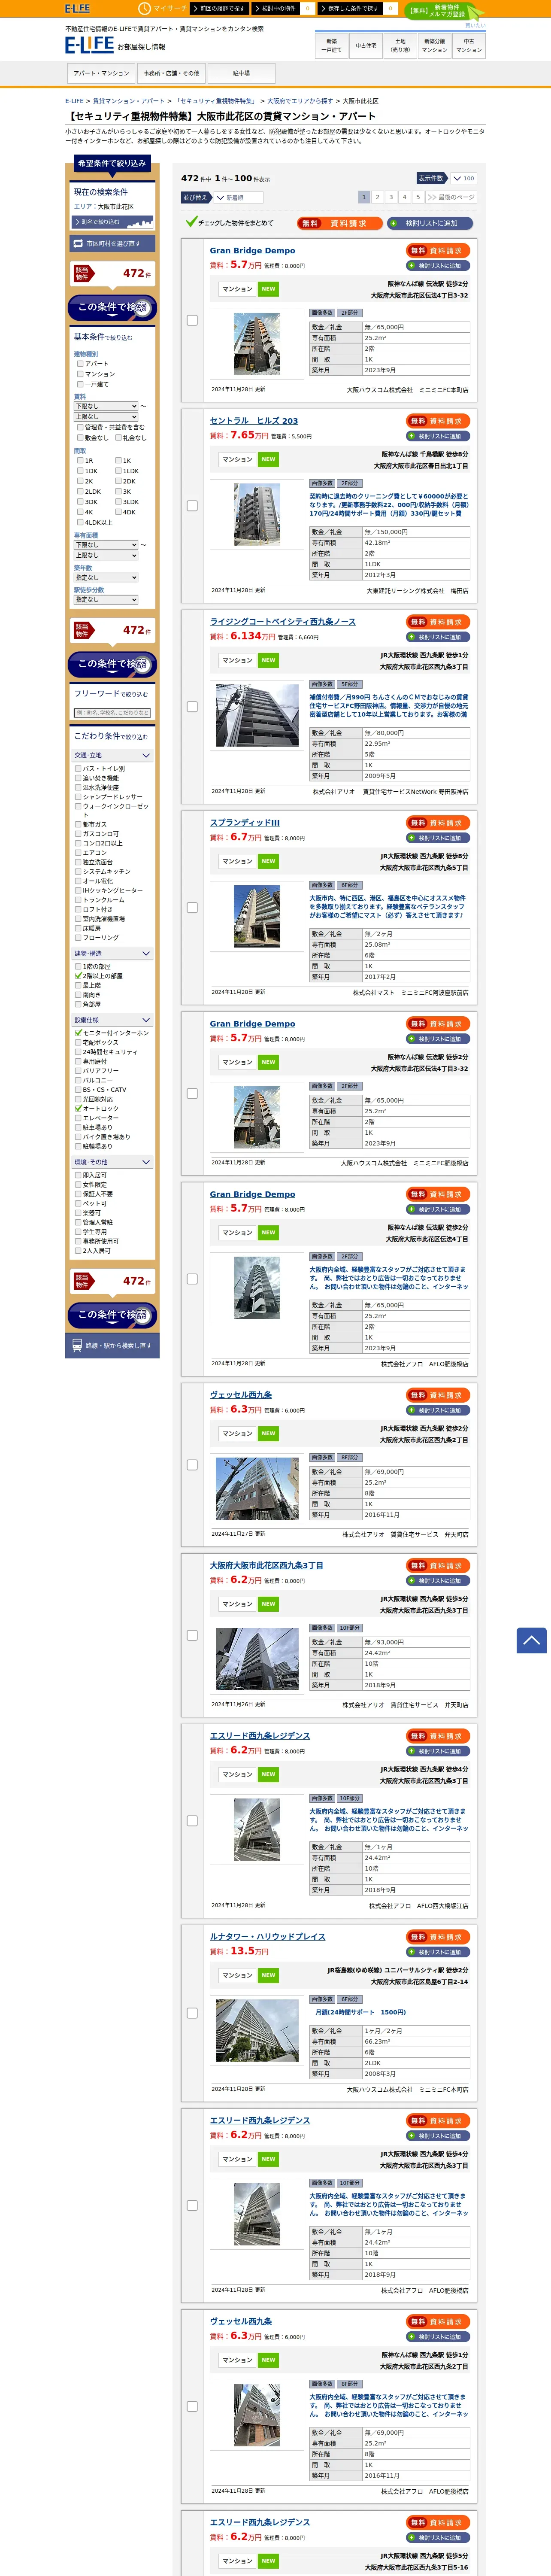
Task: Open 事務所・店舗・その他 tab
Action: click(171, 73)
